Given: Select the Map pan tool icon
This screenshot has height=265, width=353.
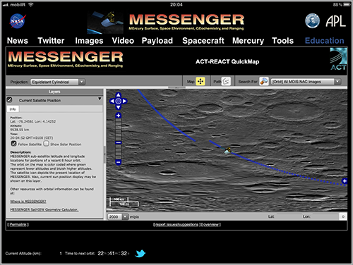Looking at the screenshot, I should (x=201, y=82).
